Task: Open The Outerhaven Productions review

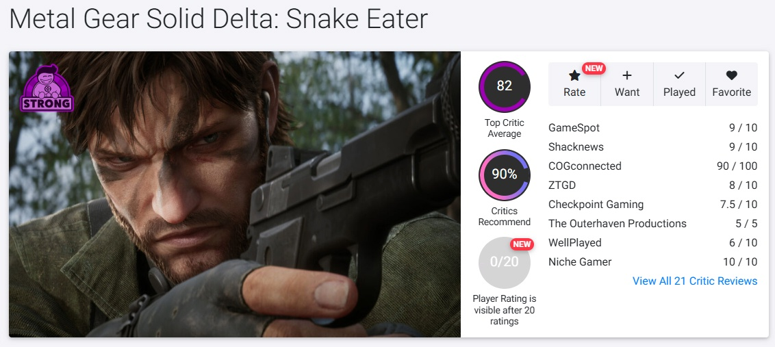Action: tap(617, 224)
